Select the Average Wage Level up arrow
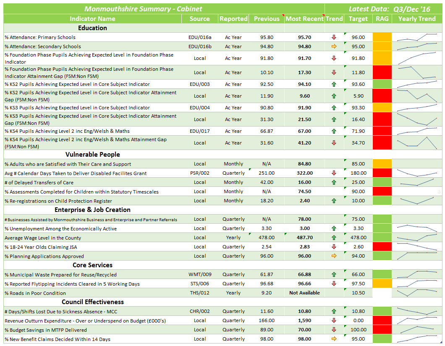Screen dimensions: 445x346 (334, 238)
